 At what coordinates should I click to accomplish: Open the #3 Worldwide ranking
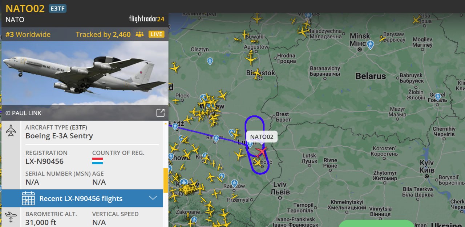(x=28, y=34)
